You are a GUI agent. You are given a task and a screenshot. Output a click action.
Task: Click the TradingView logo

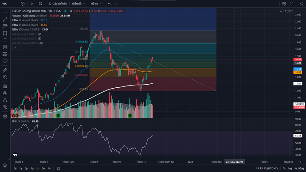[15, 155]
